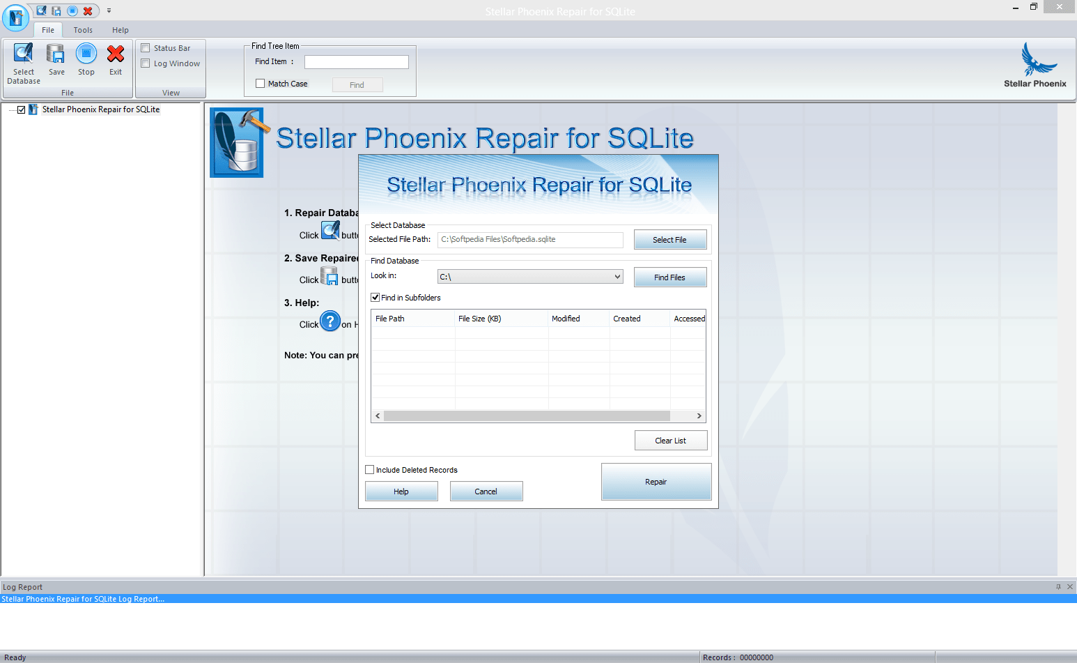Click the Stellar Phoenix logo
Image resolution: width=1077 pixels, height=663 pixels.
tap(1035, 64)
